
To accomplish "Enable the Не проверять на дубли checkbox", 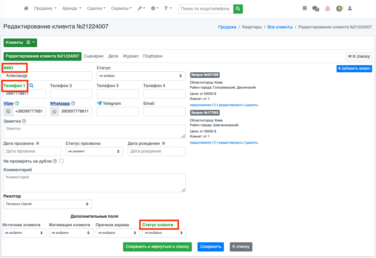I will point(61,161).
